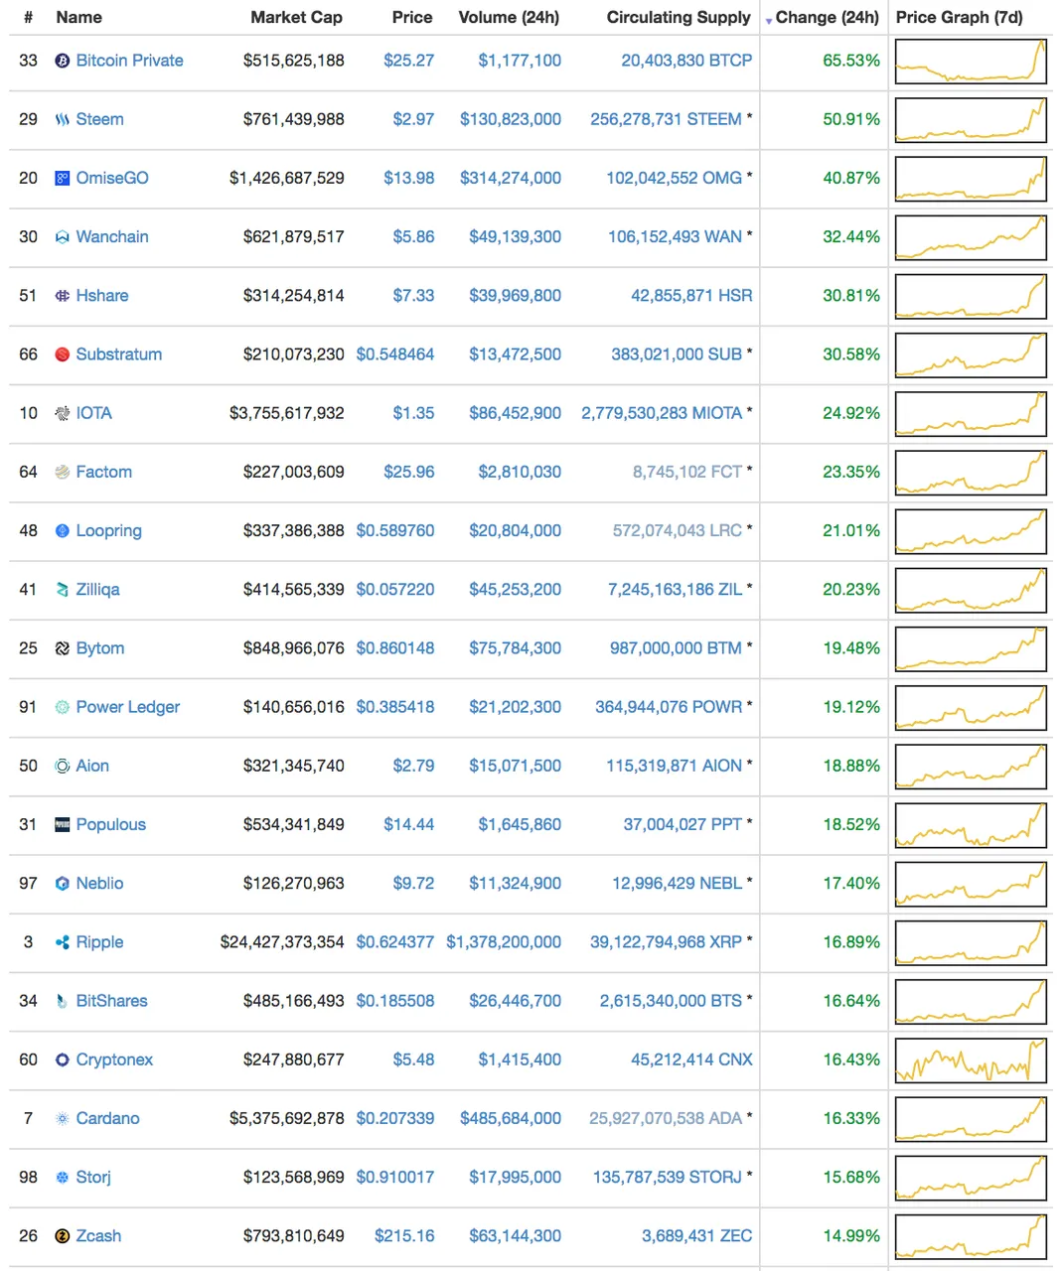Click the Factom logo icon
The width and height of the screenshot is (1062, 1271).
(63, 472)
